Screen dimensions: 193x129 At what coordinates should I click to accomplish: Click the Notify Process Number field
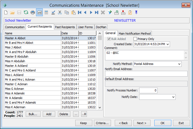[x=148, y=90]
